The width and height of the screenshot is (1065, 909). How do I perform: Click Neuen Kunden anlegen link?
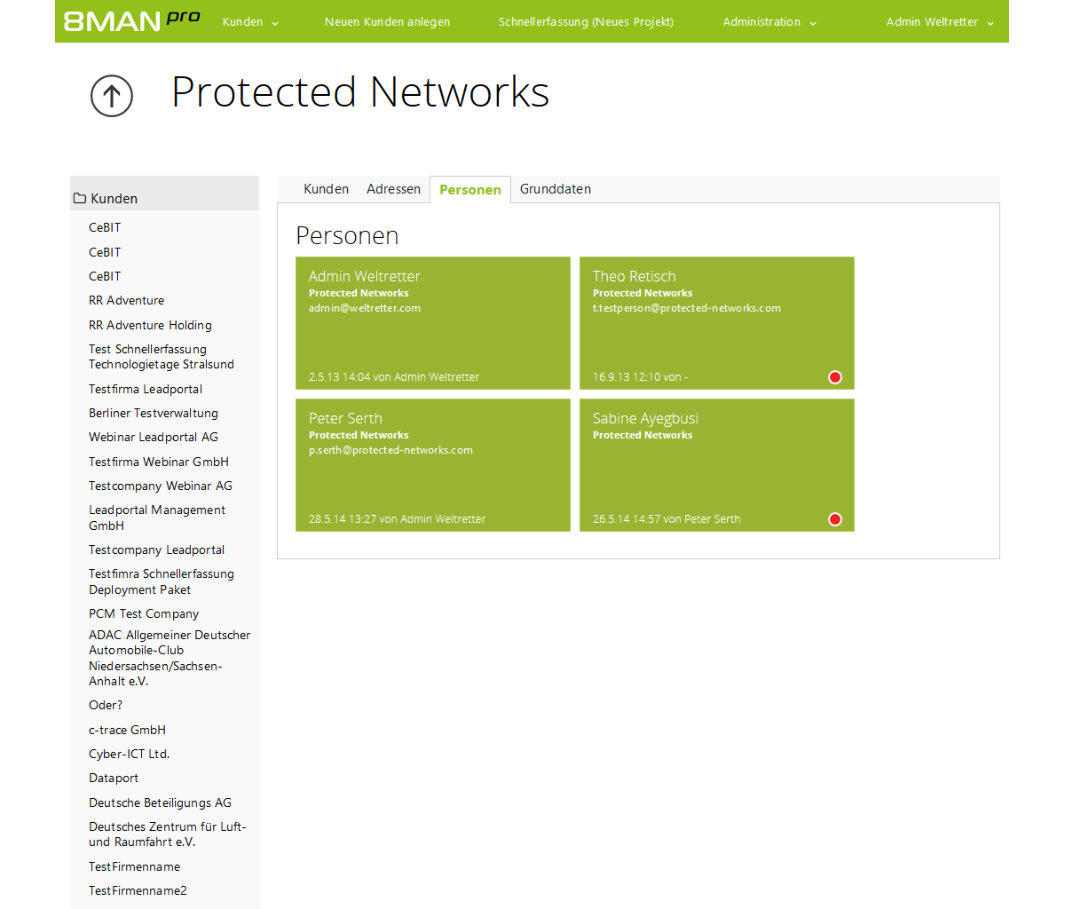(387, 22)
